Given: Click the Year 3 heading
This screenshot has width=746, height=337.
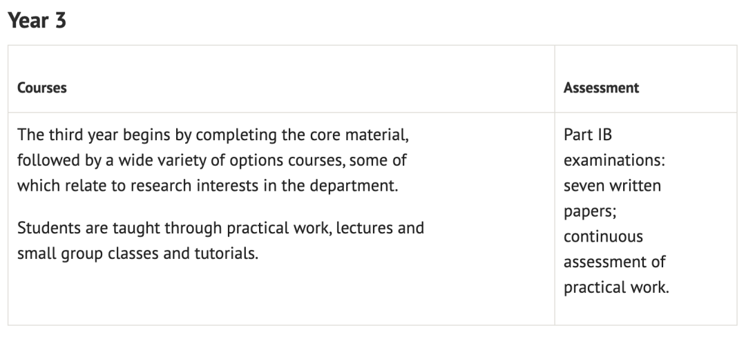Looking at the screenshot, I should click(37, 21).
